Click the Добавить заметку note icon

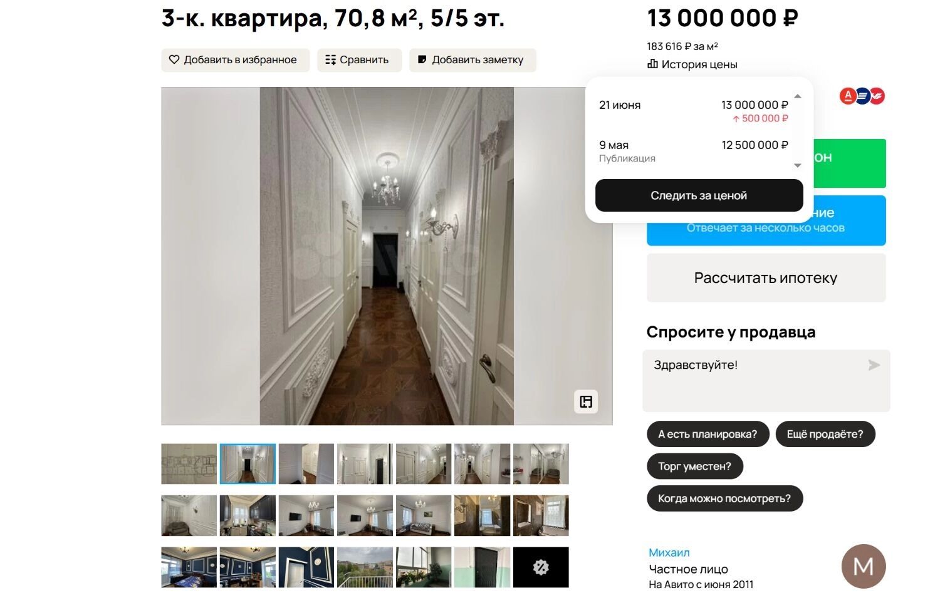point(422,59)
